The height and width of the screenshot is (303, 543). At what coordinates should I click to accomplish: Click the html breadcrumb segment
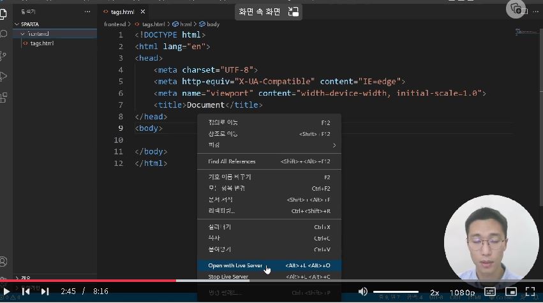click(x=182, y=24)
